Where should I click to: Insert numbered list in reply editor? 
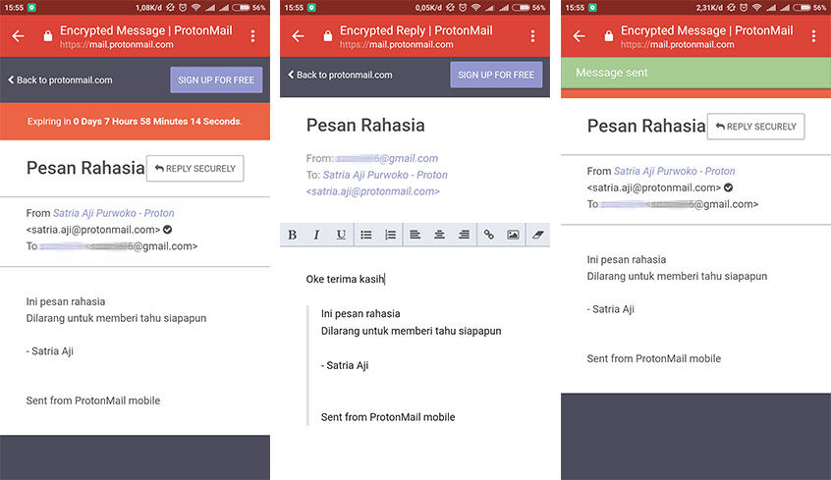[390, 235]
